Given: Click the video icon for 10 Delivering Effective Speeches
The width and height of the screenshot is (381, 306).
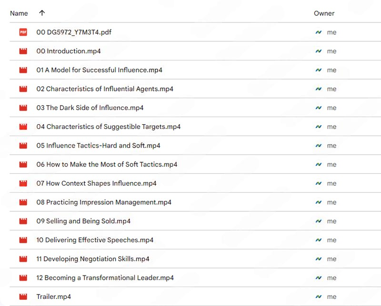Looking at the screenshot, I should [x=23, y=240].
